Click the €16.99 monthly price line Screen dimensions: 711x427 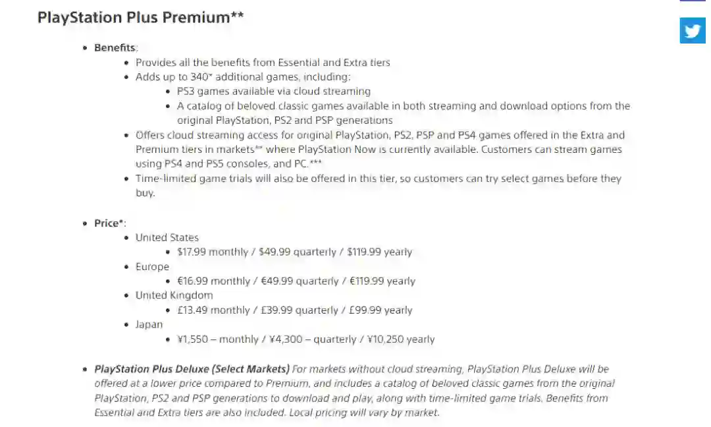(x=296, y=281)
